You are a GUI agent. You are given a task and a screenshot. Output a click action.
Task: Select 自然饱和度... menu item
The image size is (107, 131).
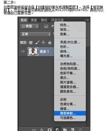[x=70, y=64]
